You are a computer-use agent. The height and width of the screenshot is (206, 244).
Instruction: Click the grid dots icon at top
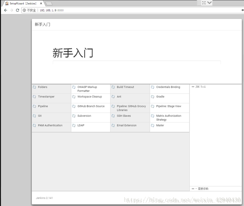point(199,3)
